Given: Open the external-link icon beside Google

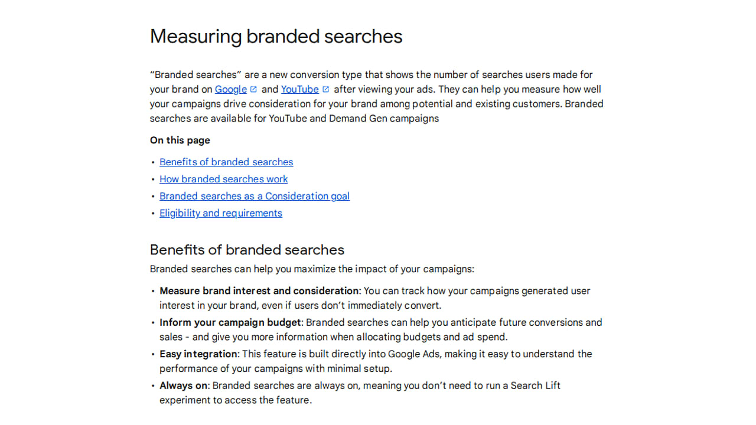Looking at the screenshot, I should click(x=254, y=90).
